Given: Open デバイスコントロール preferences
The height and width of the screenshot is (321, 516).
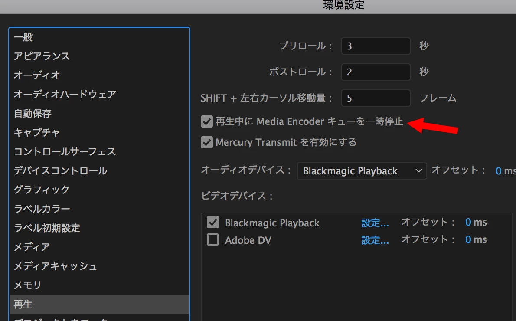Looking at the screenshot, I should tap(99, 171).
